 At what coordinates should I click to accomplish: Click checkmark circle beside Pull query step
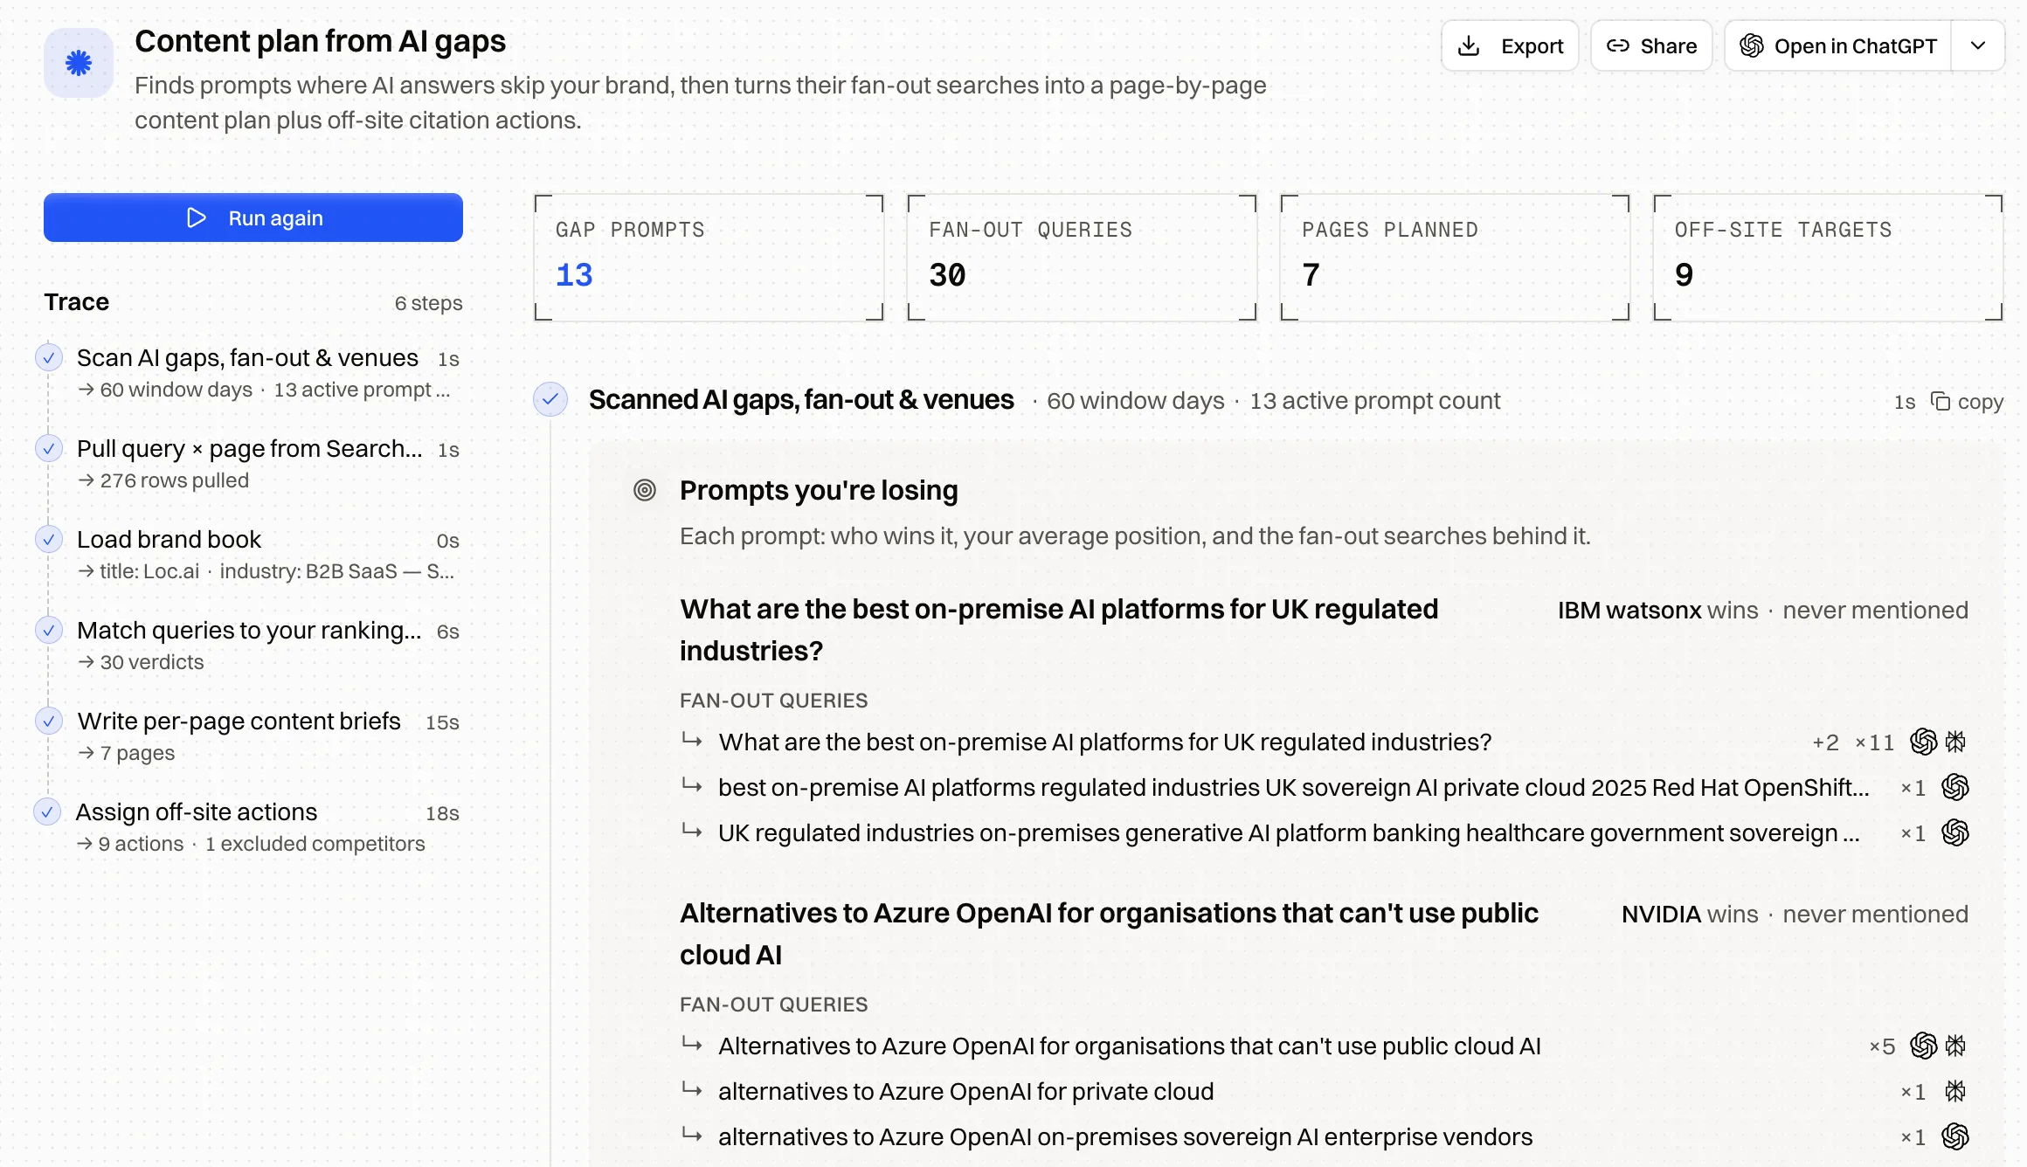49,448
